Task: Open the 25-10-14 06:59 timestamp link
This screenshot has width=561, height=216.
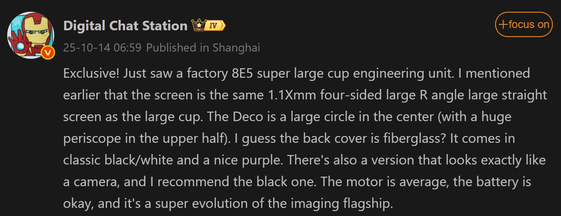Action: point(103,47)
